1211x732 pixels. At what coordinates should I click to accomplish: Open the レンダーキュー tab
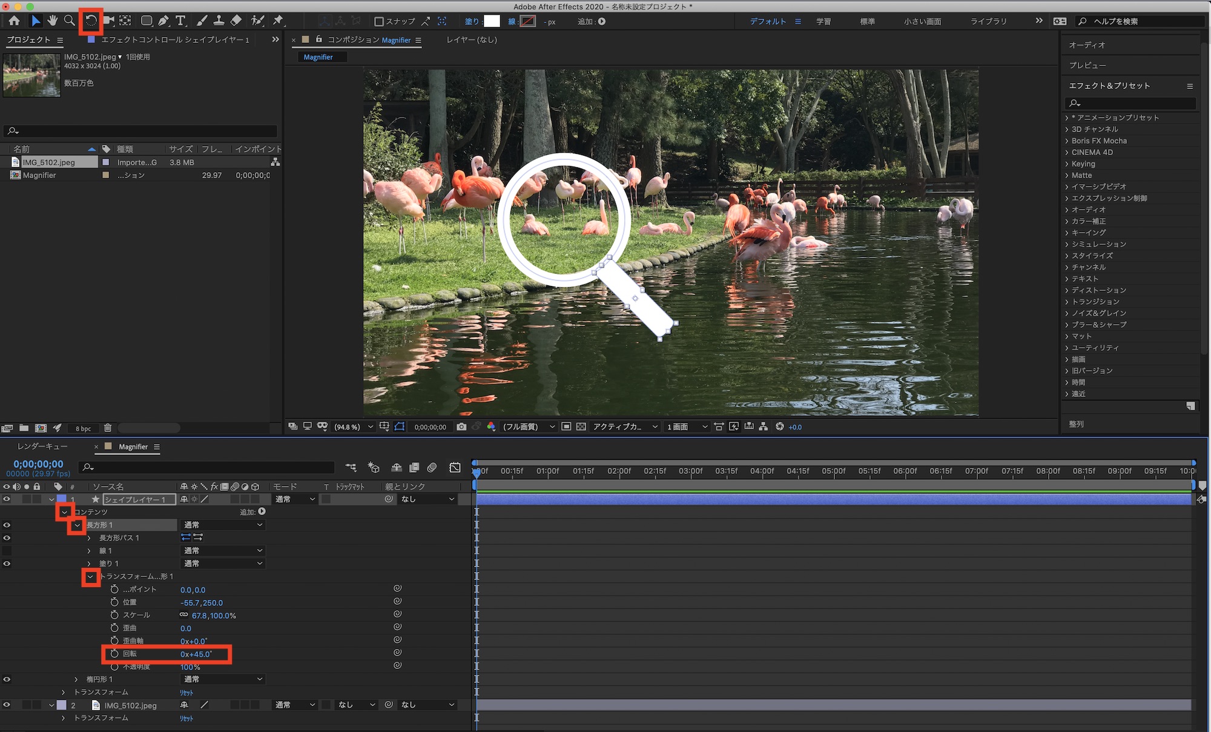pyautogui.click(x=42, y=447)
